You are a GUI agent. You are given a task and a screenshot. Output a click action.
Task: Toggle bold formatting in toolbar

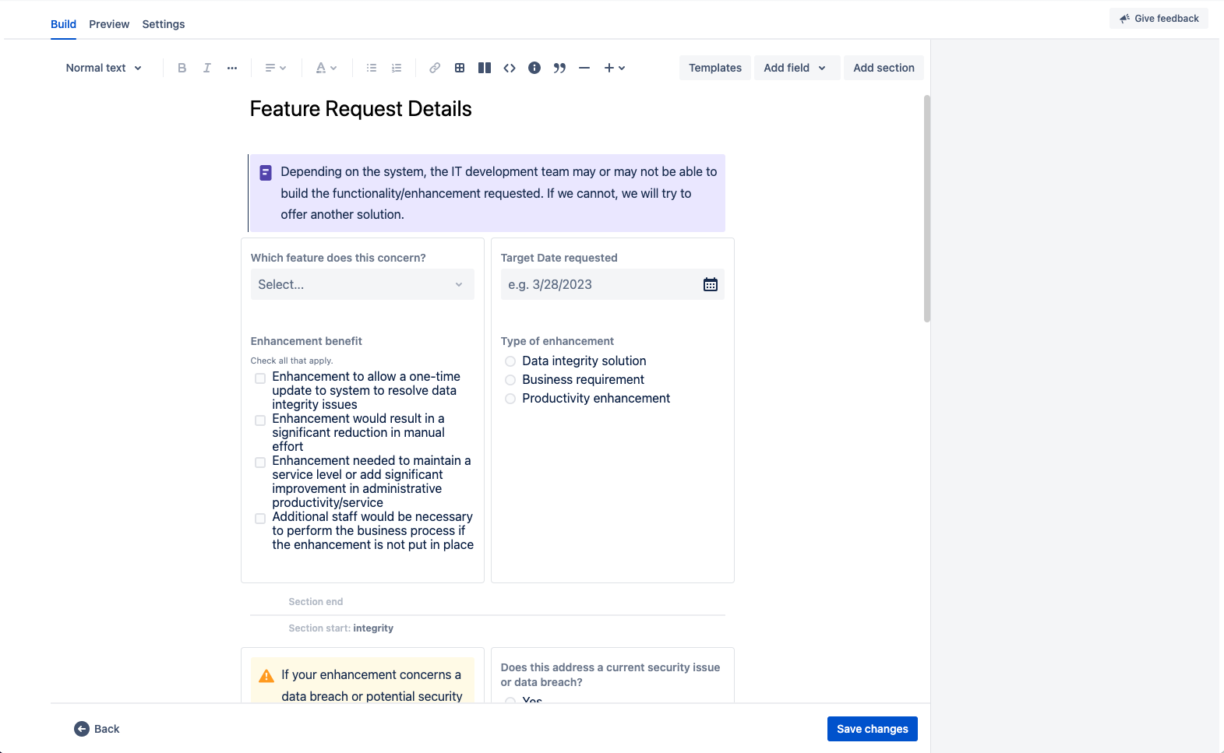tap(182, 68)
